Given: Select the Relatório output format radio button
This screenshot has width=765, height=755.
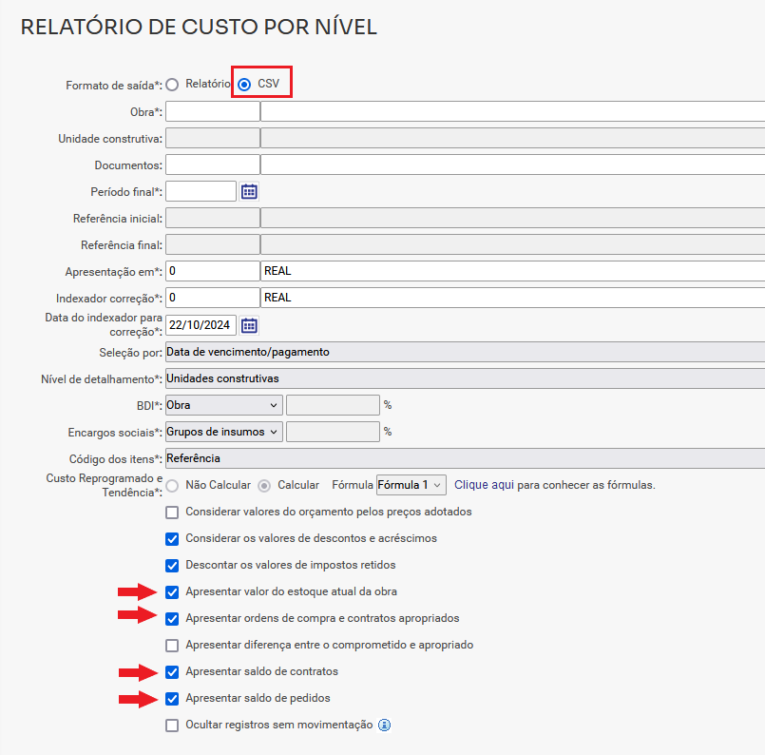Looking at the screenshot, I should (172, 85).
